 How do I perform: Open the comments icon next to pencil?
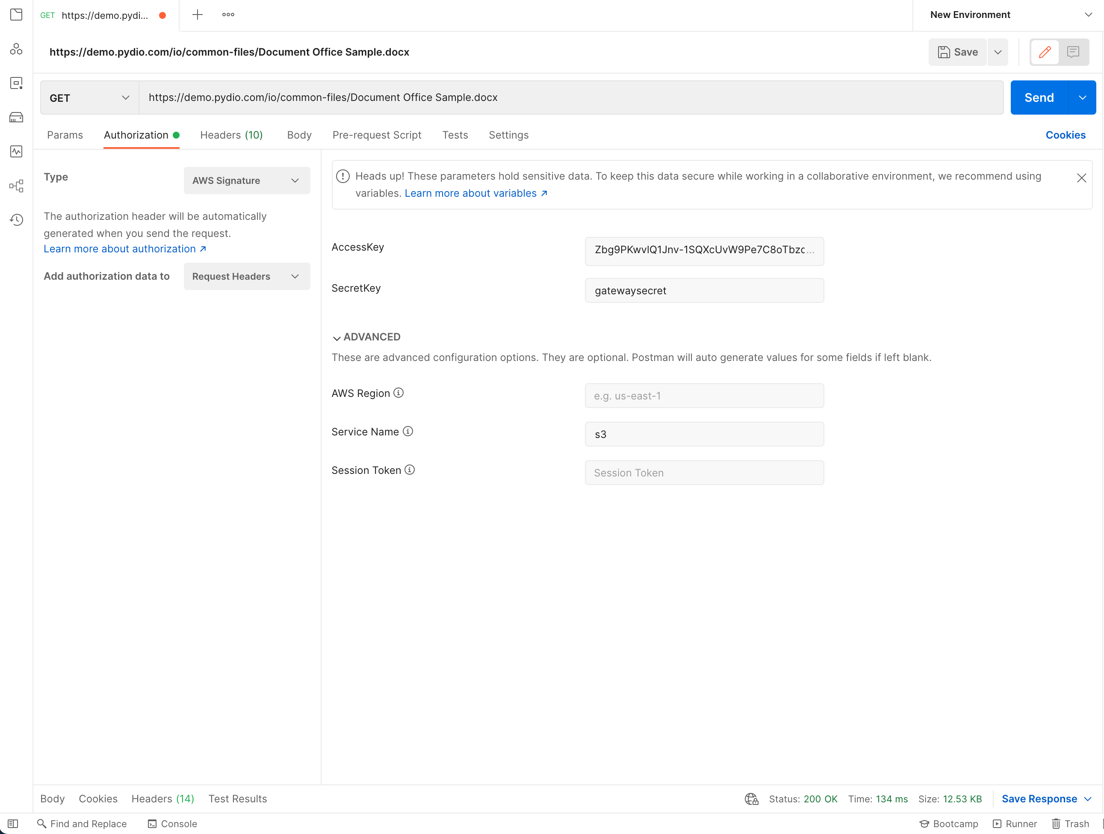click(x=1073, y=52)
